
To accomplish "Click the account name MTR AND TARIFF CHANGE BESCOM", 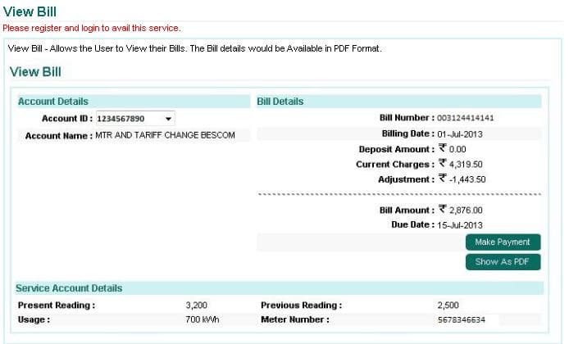I will [x=165, y=135].
